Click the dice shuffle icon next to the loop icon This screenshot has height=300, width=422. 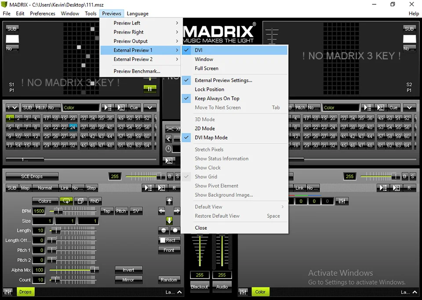tap(80, 201)
